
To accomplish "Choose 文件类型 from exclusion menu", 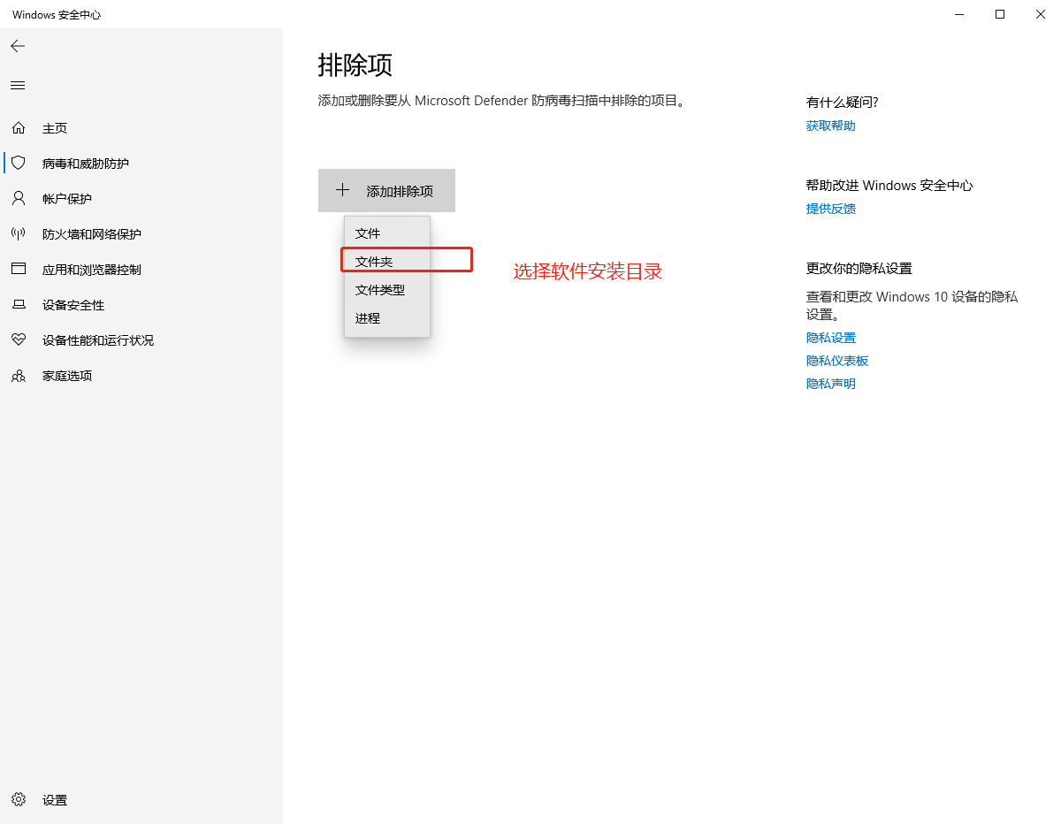I will tap(387, 290).
